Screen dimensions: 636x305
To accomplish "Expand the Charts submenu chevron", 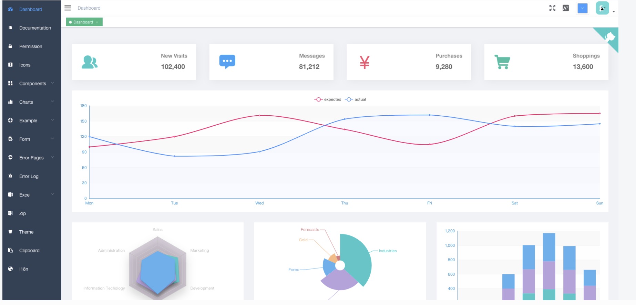I will [x=53, y=102].
